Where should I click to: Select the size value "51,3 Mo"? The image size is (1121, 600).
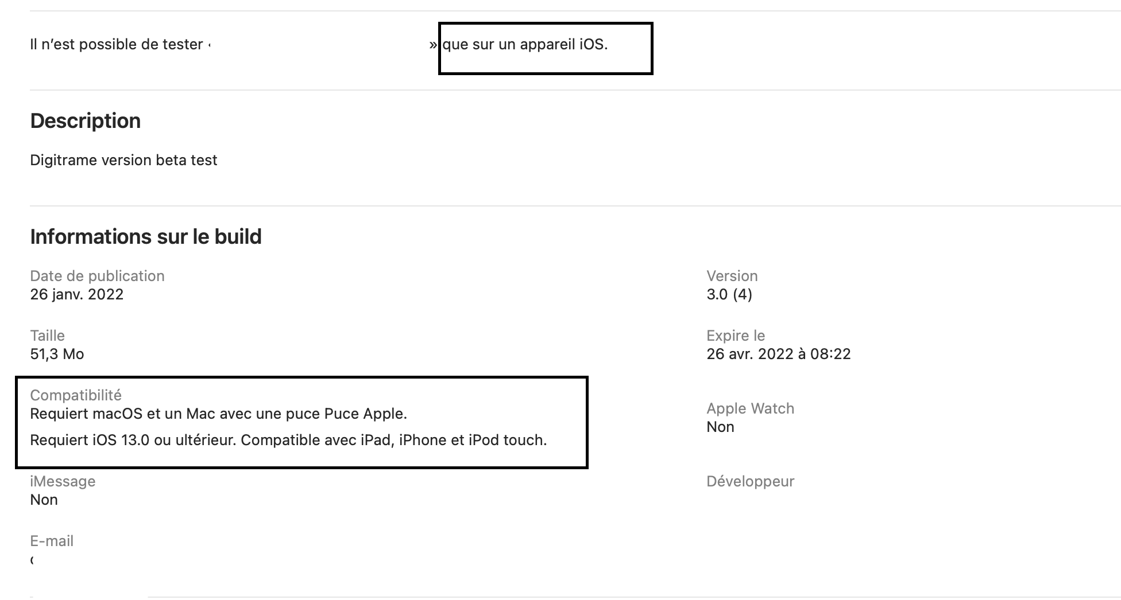[x=57, y=354]
